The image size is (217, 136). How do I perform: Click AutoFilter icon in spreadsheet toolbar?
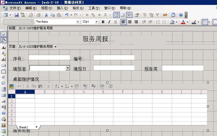pyautogui.click(x=77, y=86)
